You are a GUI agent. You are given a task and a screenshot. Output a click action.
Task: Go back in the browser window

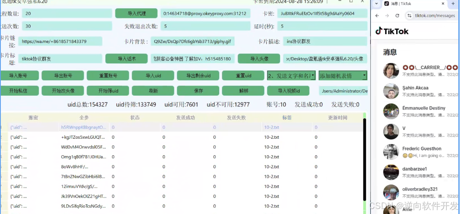tap(377, 15)
